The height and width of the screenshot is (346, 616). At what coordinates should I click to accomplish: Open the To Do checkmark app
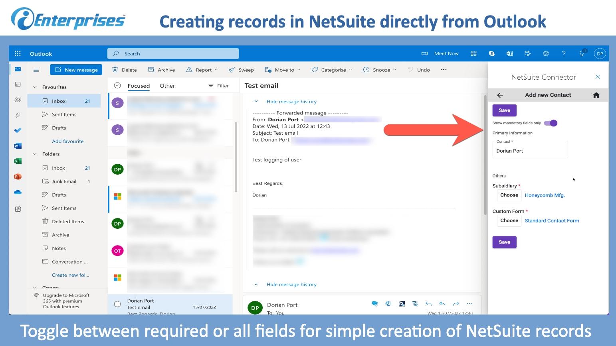click(x=18, y=130)
